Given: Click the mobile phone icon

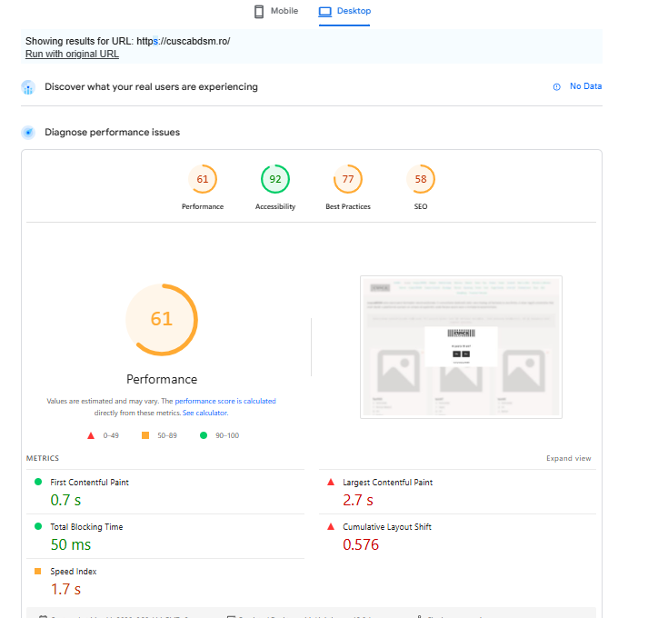Looking at the screenshot, I should (x=259, y=12).
